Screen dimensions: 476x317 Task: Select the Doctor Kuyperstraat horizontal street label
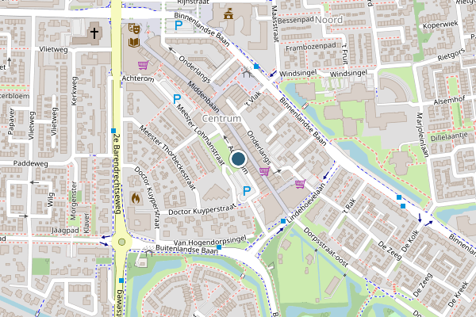[202, 209]
